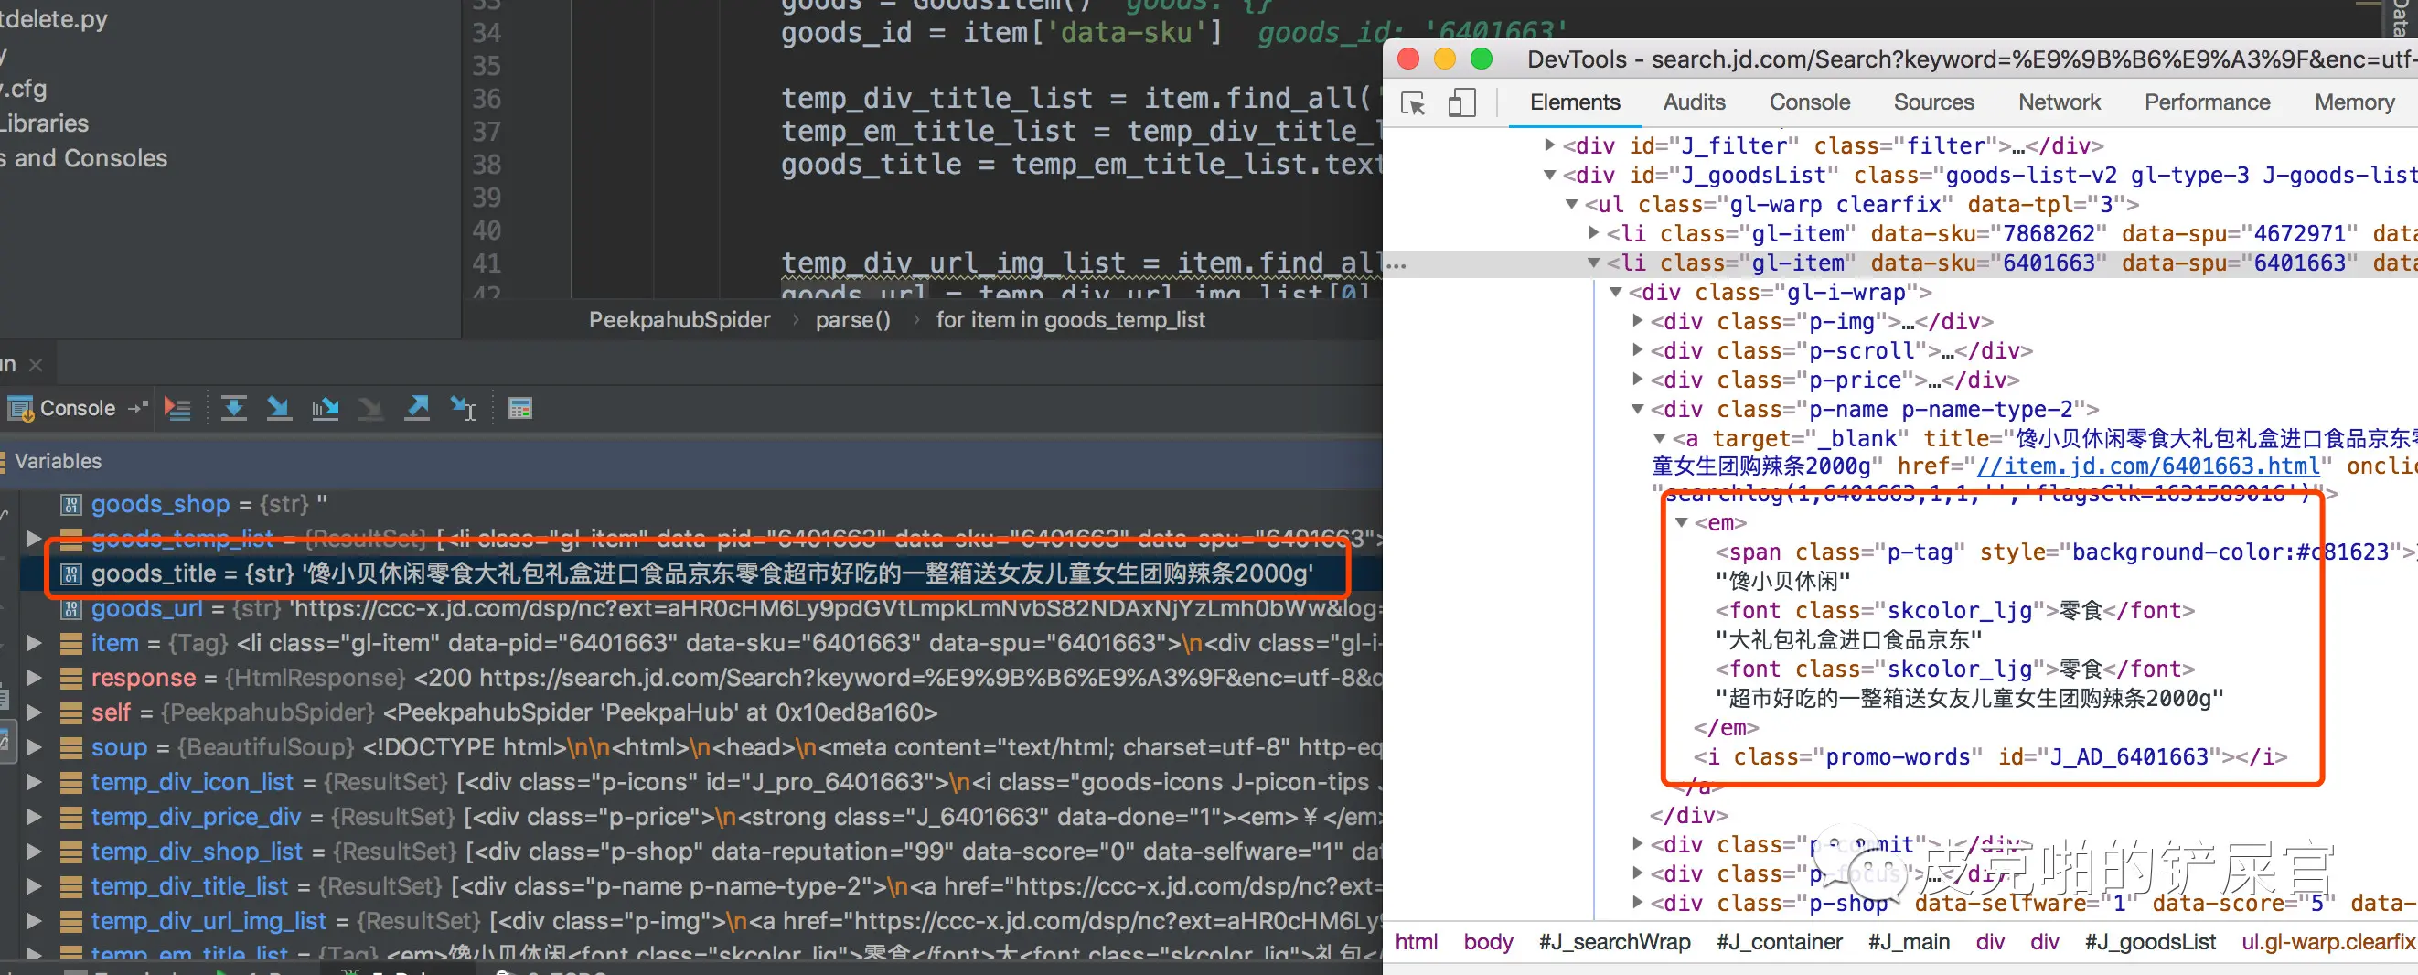Expand the response variable in Variables
Image resolution: width=2418 pixels, height=975 pixels.
click(34, 678)
